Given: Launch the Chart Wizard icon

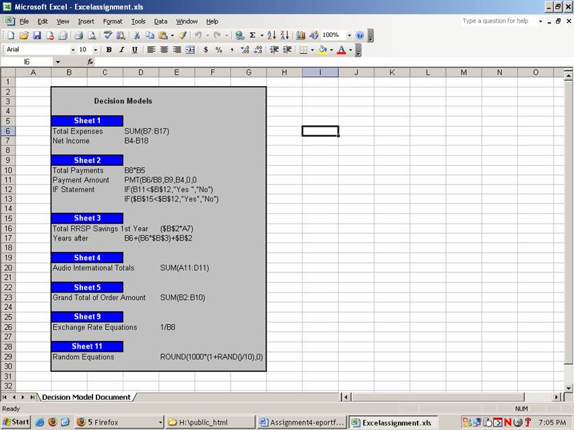Looking at the screenshot, I should 301,35.
